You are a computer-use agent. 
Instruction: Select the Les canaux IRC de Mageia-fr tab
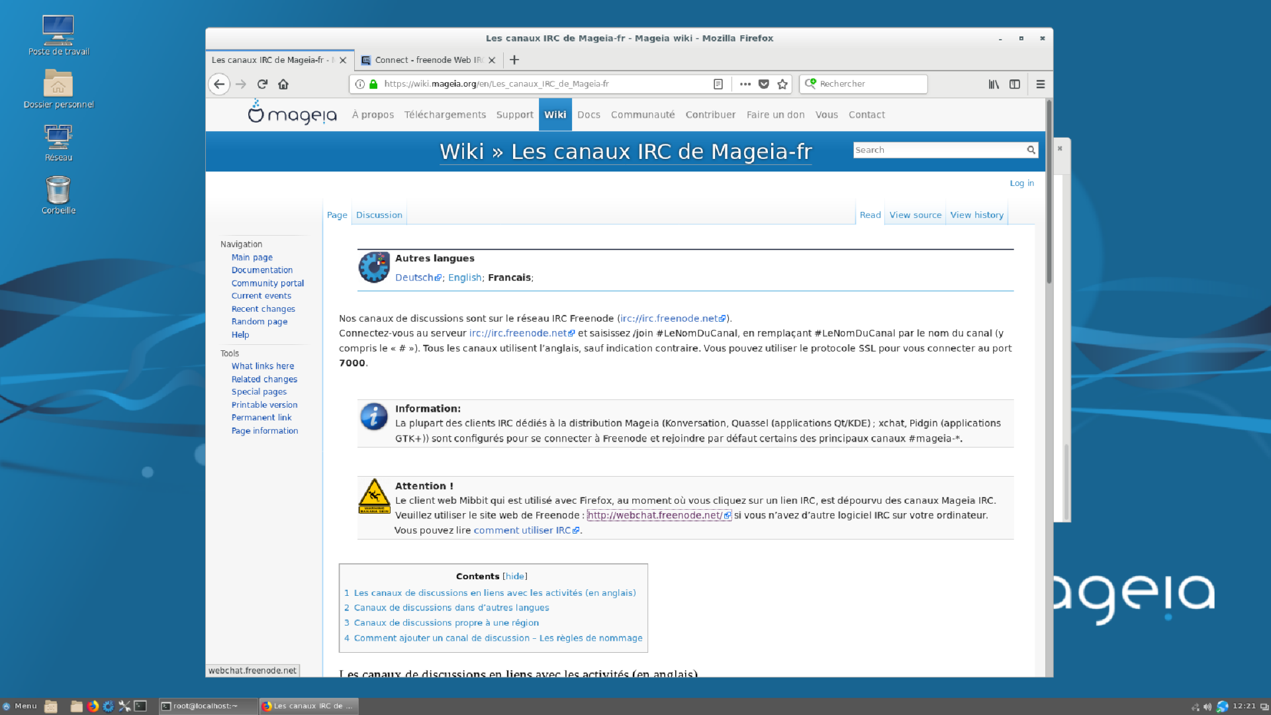pyautogui.click(x=279, y=60)
